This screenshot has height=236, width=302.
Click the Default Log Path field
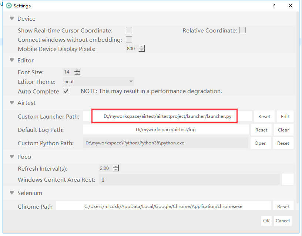[x=166, y=130]
